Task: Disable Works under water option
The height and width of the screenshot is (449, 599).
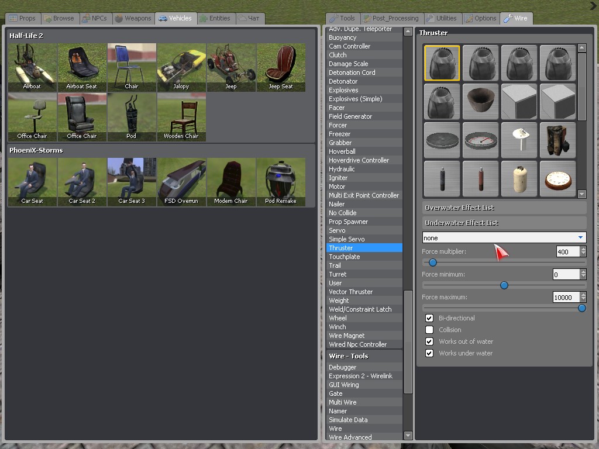Action: click(429, 353)
